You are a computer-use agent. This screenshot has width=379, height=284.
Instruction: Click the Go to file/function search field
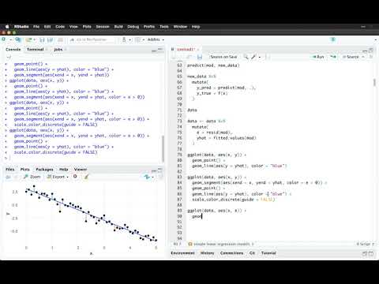tap(92, 39)
